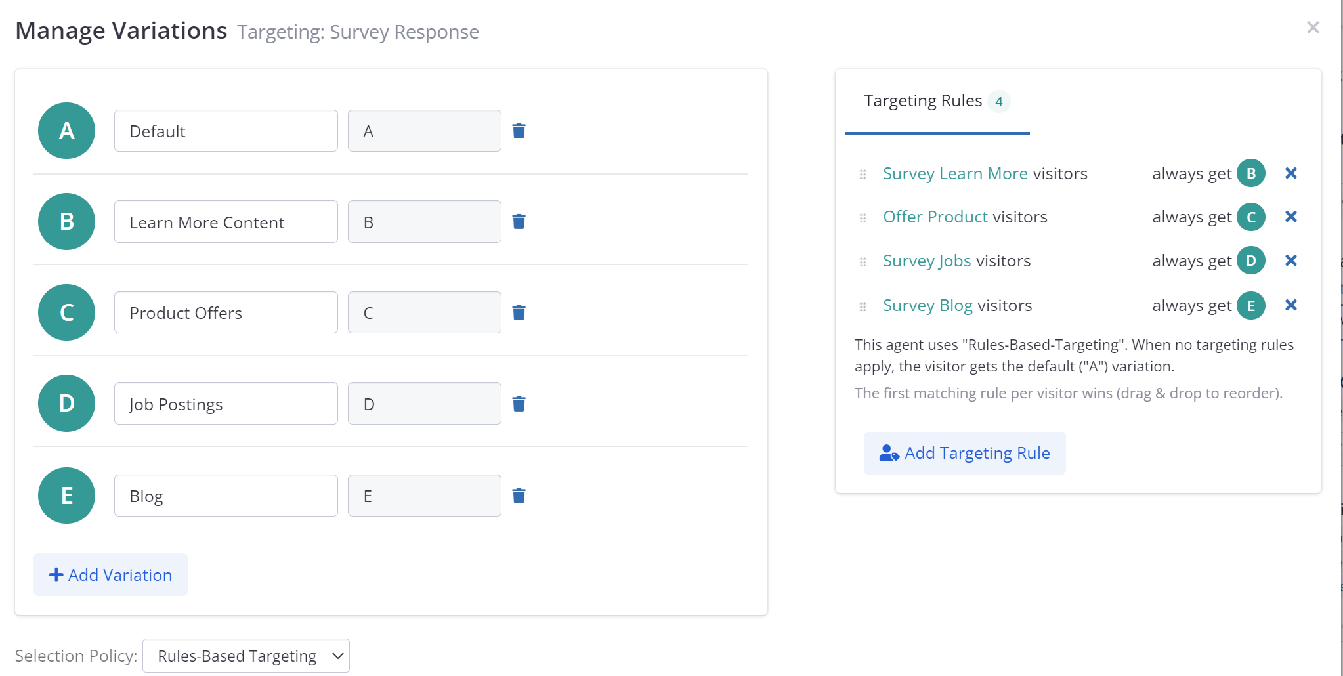Click the Default variation name field

226,131
